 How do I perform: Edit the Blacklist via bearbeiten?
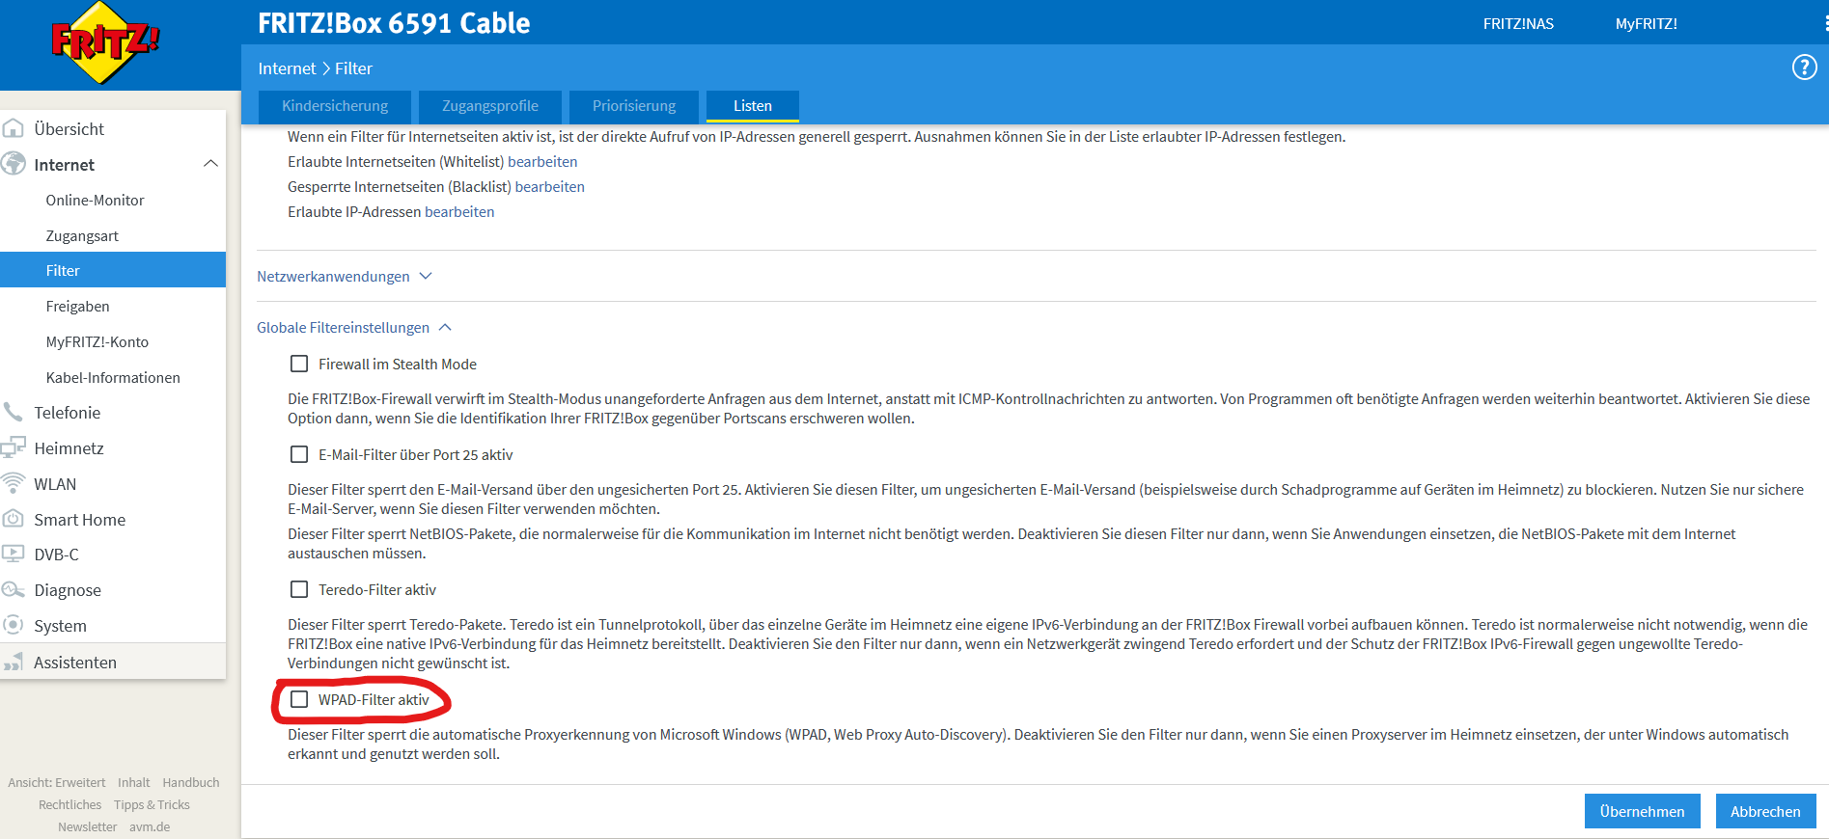(549, 187)
